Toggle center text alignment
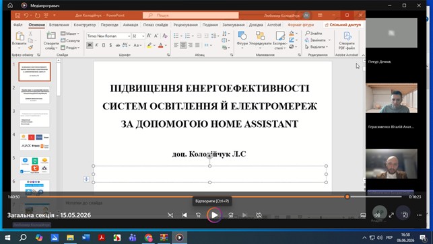The height and width of the screenshot is (244, 433). click(x=183, y=45)
